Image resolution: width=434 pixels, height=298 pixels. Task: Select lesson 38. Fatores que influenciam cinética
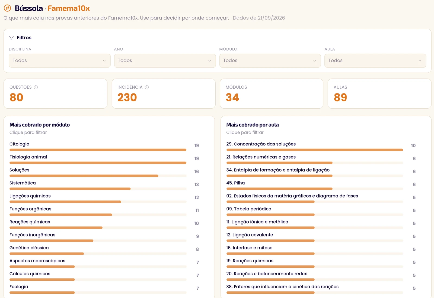[x=321, y=289]
